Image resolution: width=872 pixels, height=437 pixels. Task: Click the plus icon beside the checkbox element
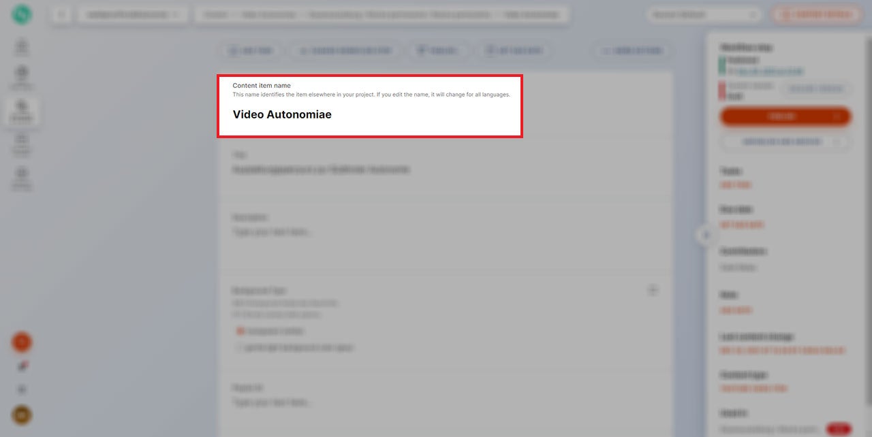click(x=652, y=291)
